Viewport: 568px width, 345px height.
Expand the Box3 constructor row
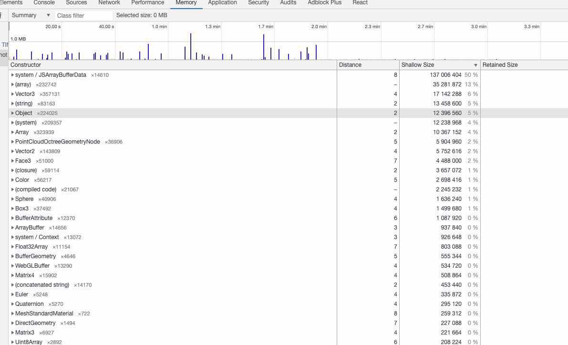tap(12, 209)
